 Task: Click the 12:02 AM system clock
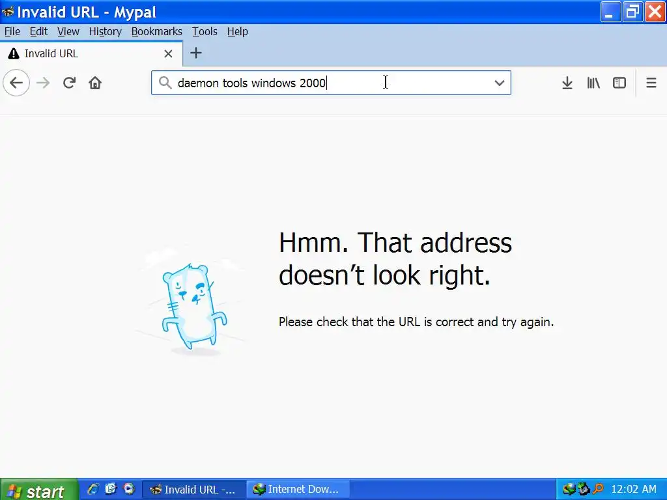[634, 490]
